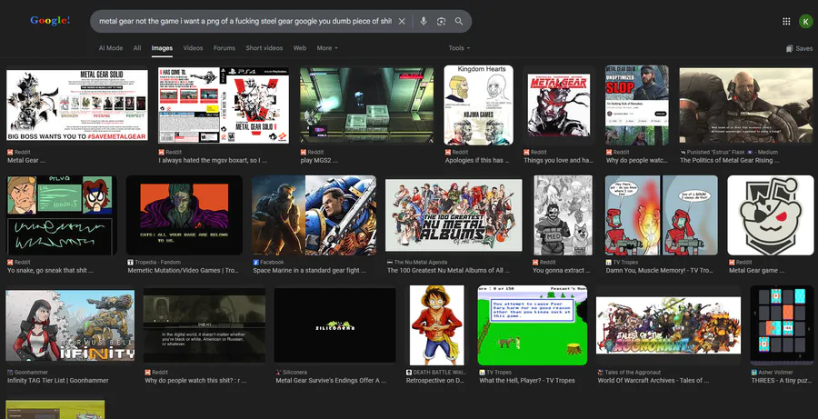This screenshot has height=419, width=818.
Task: Open 'Infinity TAG Tier List | Goonhammer' link
Action: tap(58, 381)
